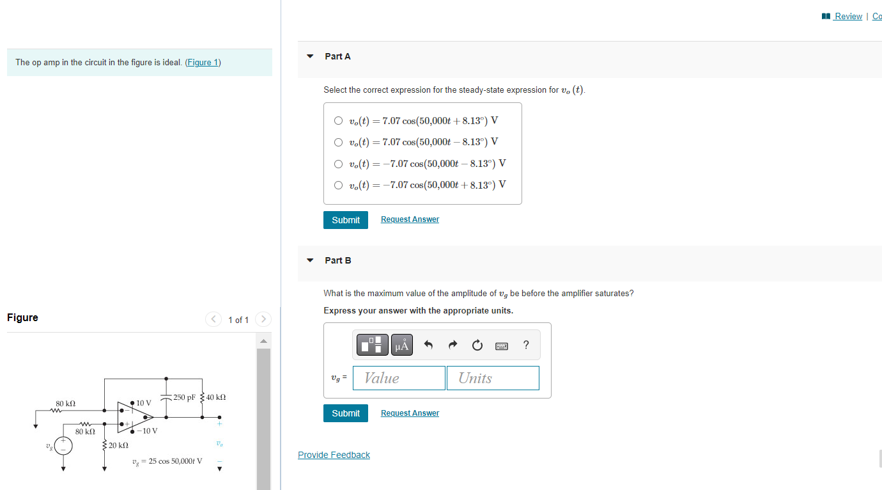Undo the last answer edit
This screenshot has height=490, width=882.
[x=429, y=345]
